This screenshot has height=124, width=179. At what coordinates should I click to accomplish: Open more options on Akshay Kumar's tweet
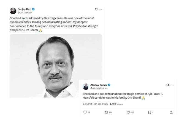(x=173, y=85)
